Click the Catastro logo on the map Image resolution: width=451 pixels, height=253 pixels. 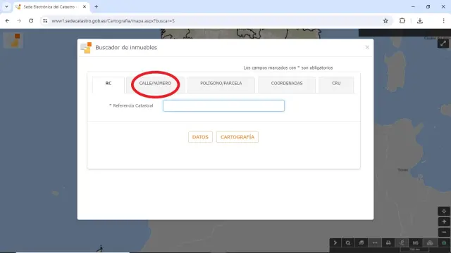click(13, 40)
